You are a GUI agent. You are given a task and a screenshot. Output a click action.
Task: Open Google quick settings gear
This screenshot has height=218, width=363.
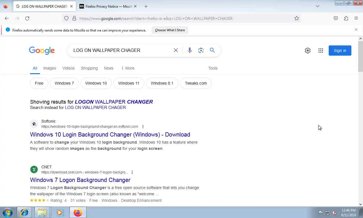(308, 51)
